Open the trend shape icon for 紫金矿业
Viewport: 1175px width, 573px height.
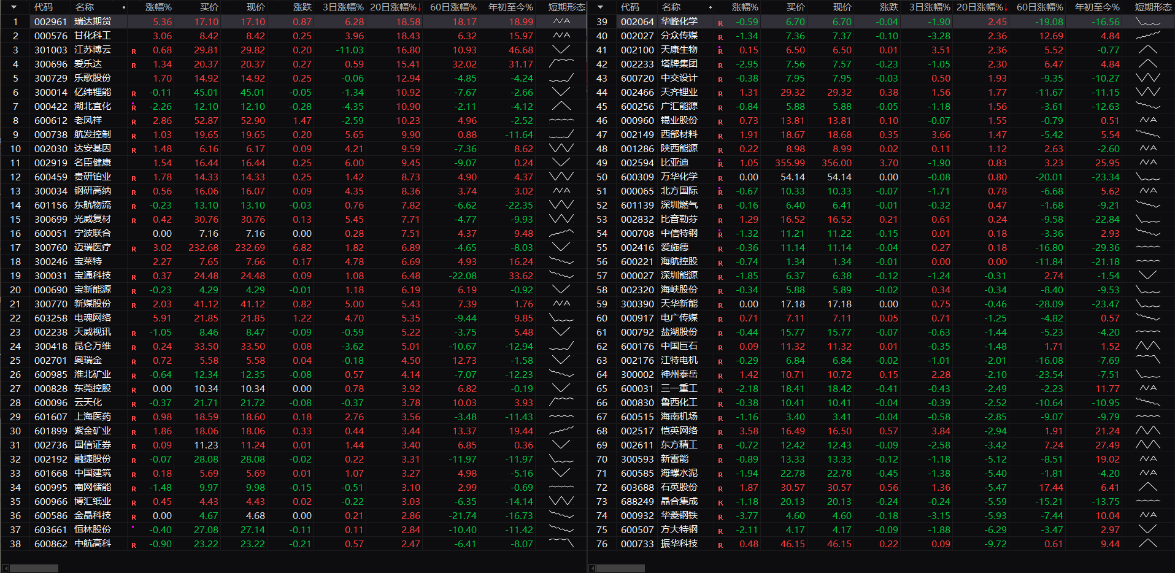[x=561, y=431]
